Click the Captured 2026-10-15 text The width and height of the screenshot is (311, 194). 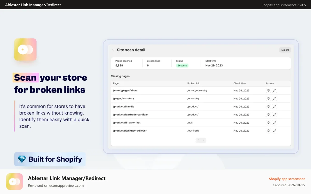pos(289,185)
